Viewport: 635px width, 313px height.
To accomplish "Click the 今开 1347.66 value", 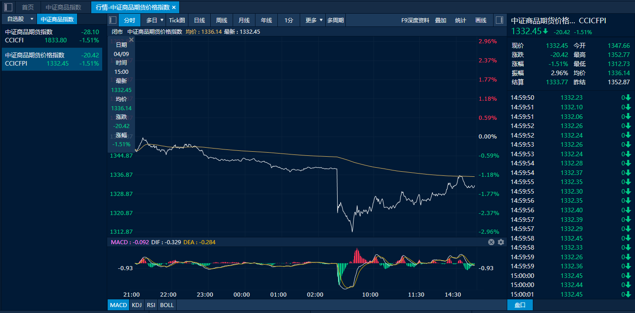I will pyautogui.click(x=619, y=46).
